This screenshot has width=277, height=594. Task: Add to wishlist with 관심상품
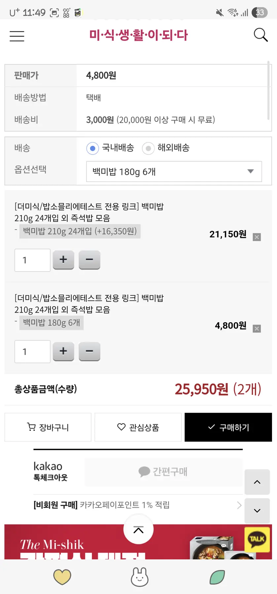pos(138,427)
